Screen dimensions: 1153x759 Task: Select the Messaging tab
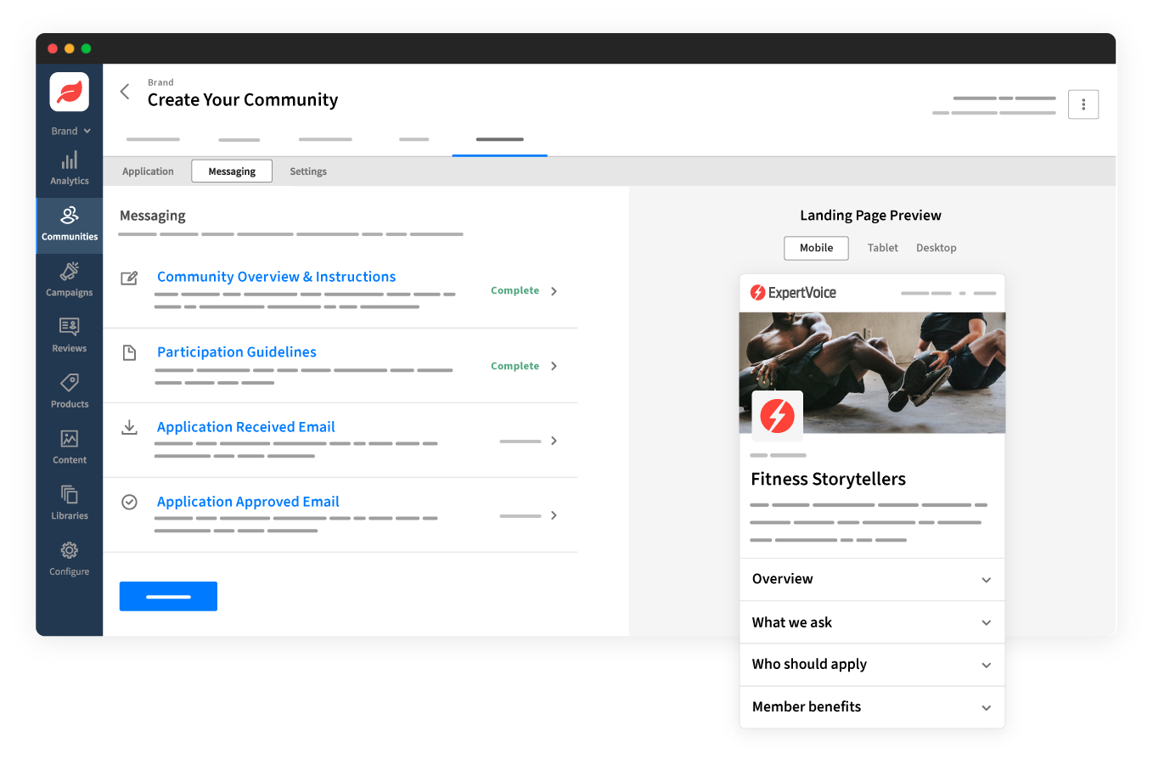tap(232, 171)
